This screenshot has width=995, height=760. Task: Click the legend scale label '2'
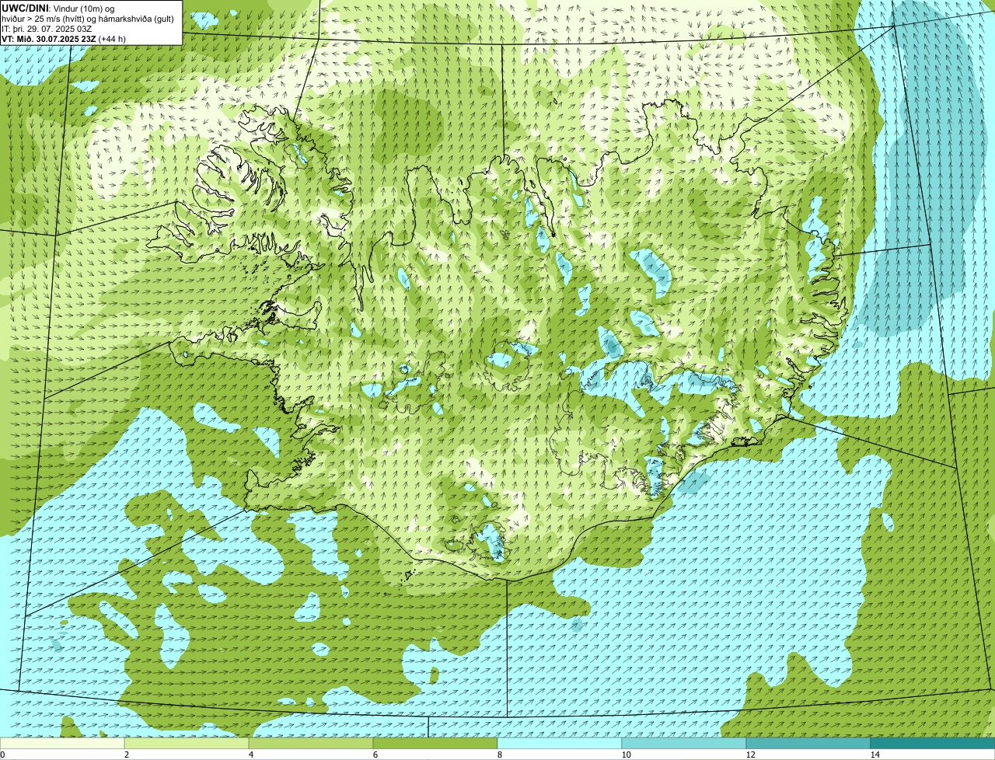(x=126, y=755)
